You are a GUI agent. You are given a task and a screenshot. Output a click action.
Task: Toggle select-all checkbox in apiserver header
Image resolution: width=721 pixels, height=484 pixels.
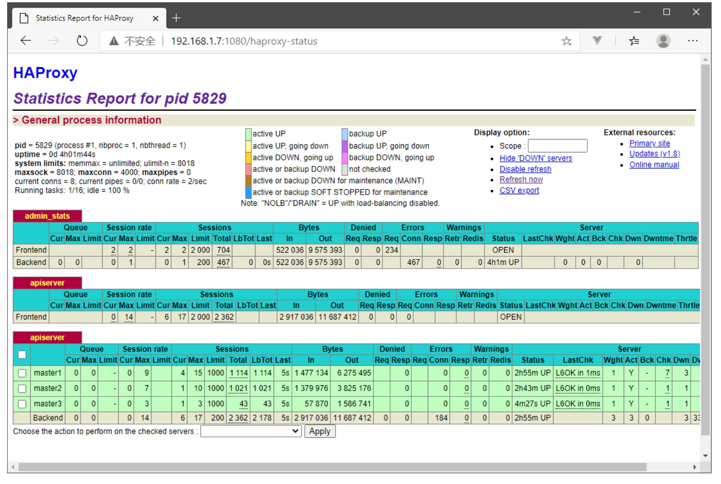[22, 355]
